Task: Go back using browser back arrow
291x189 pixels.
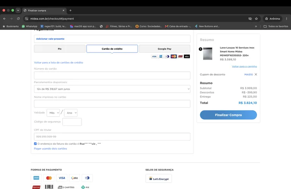Action: (x=5, y=19)
